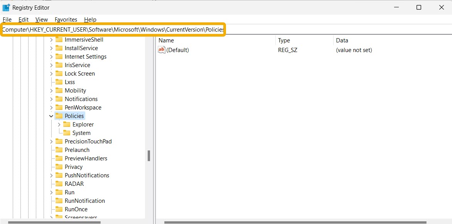Select the PrecisionTouchPad folder icon
This screenshot has height=224, width=452.
pos(60,141)
